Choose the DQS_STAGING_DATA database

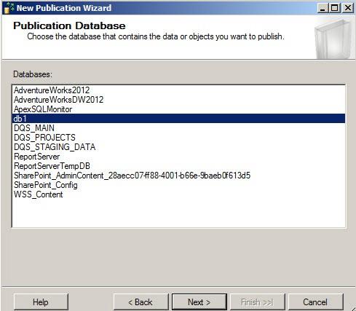click(178, 147)
